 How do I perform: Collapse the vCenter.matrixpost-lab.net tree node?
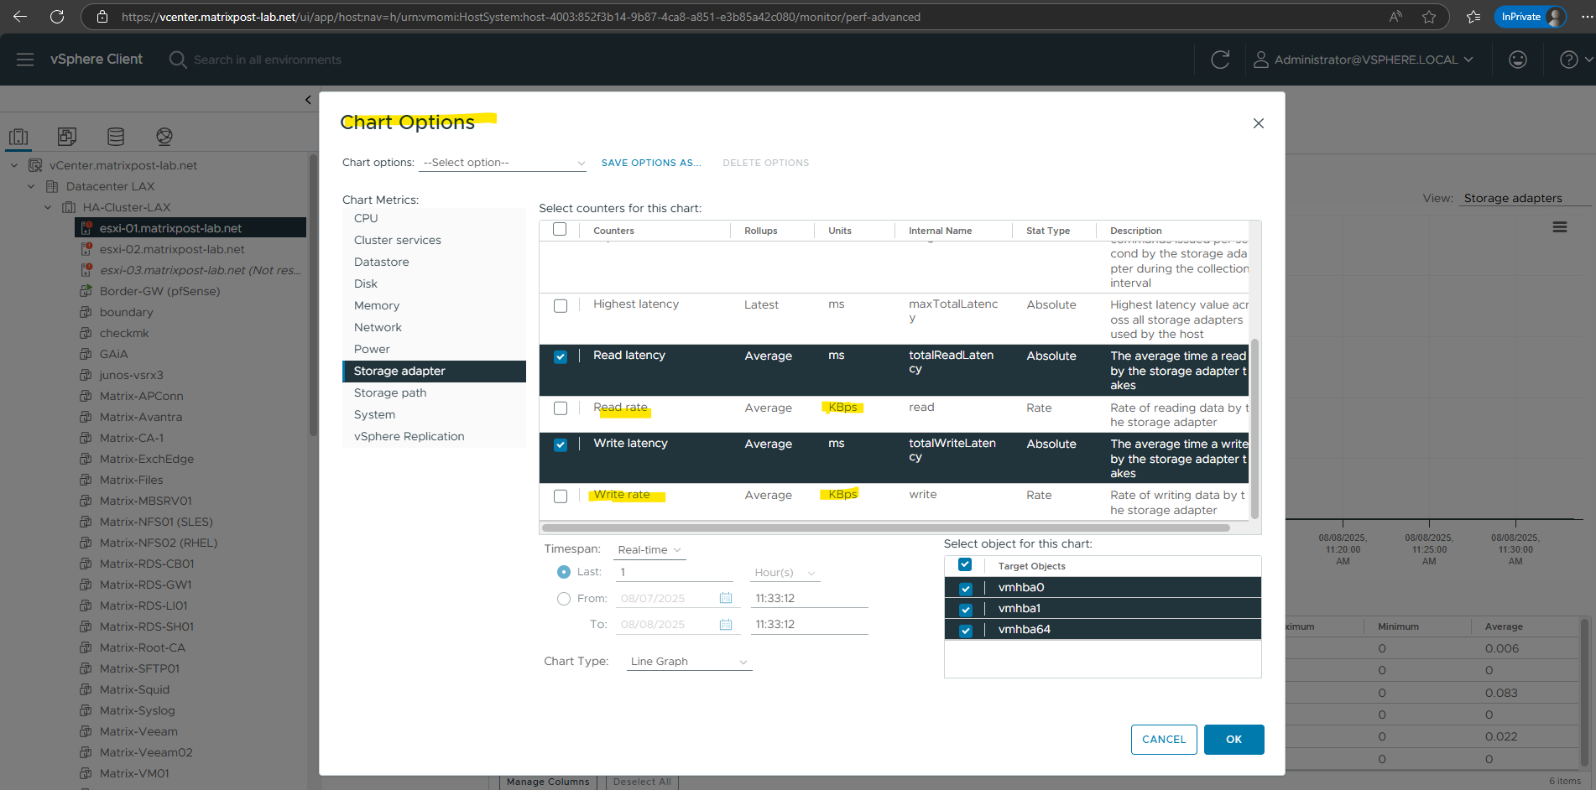click(x=14, y=165)
